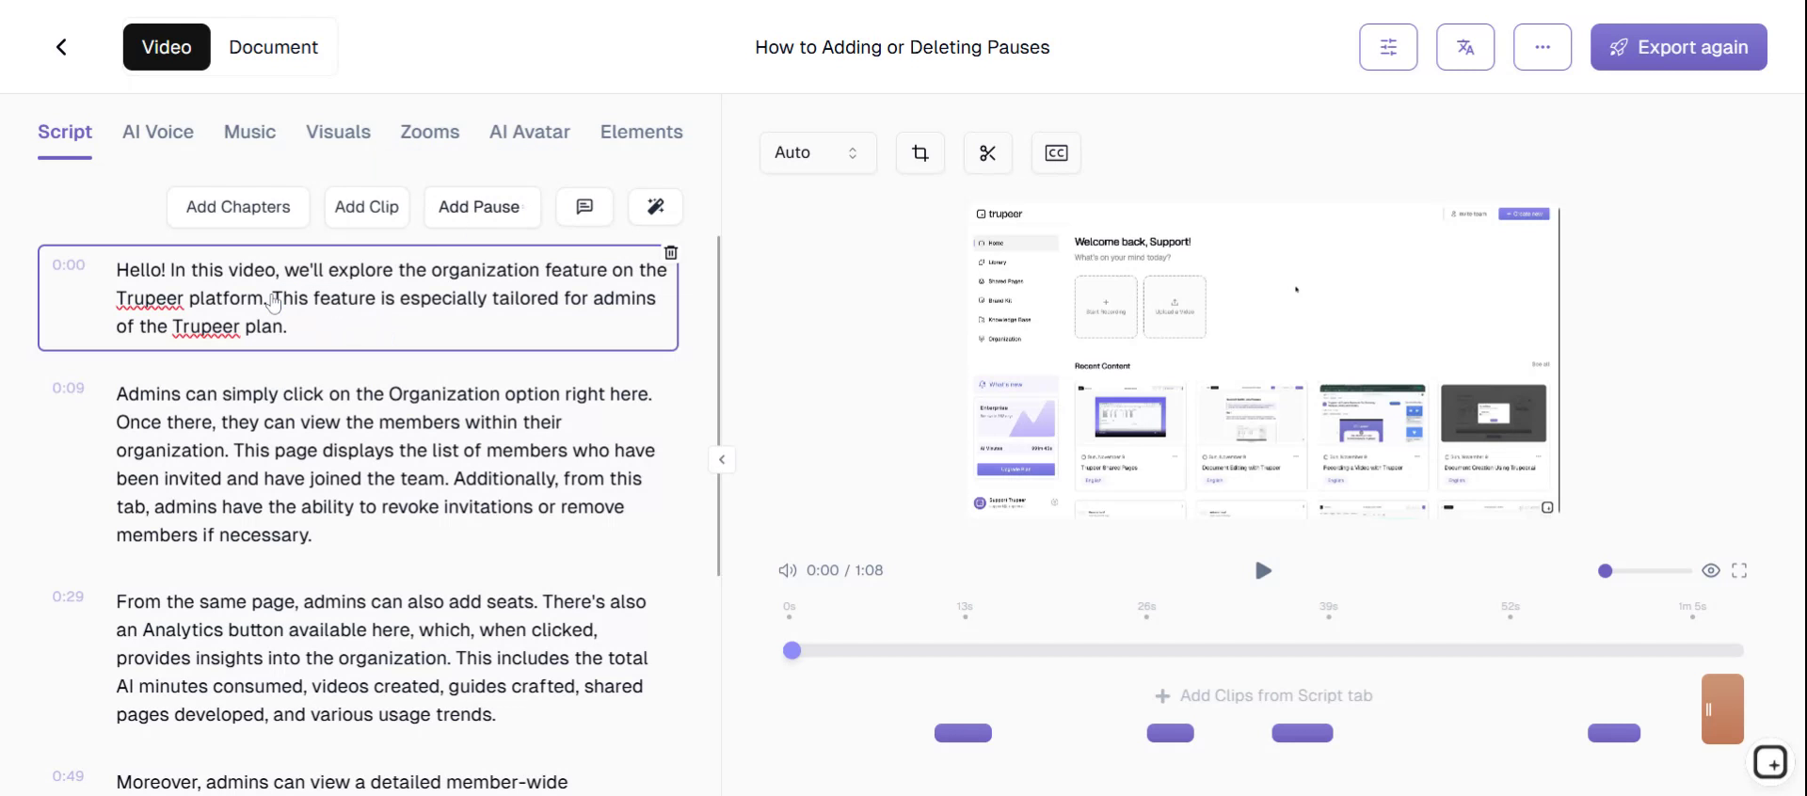Open the Visuals tab

(x=338, y=132)
